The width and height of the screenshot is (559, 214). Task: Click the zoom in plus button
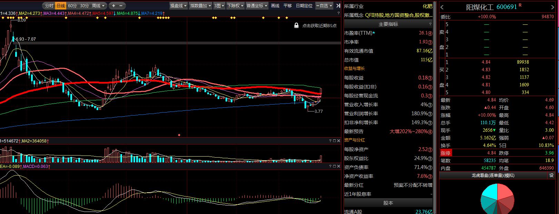pos(114,6)
